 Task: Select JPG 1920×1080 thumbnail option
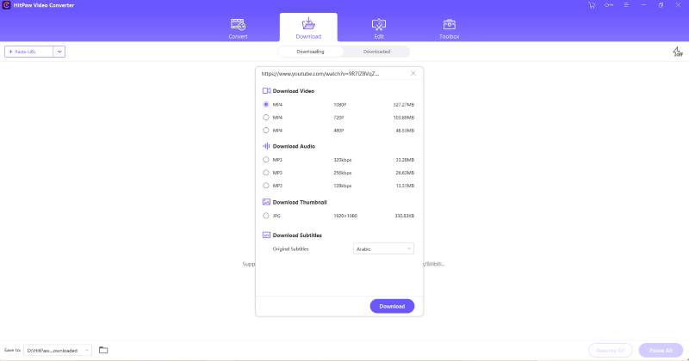(x=266, y=216)
